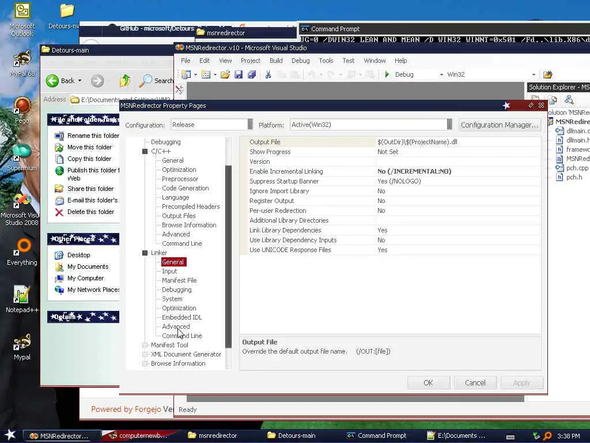Click Save icon in Visual Studio toolbar
Image resolution: width=590 pixels, height=443 pixels.
click(239, 74)
